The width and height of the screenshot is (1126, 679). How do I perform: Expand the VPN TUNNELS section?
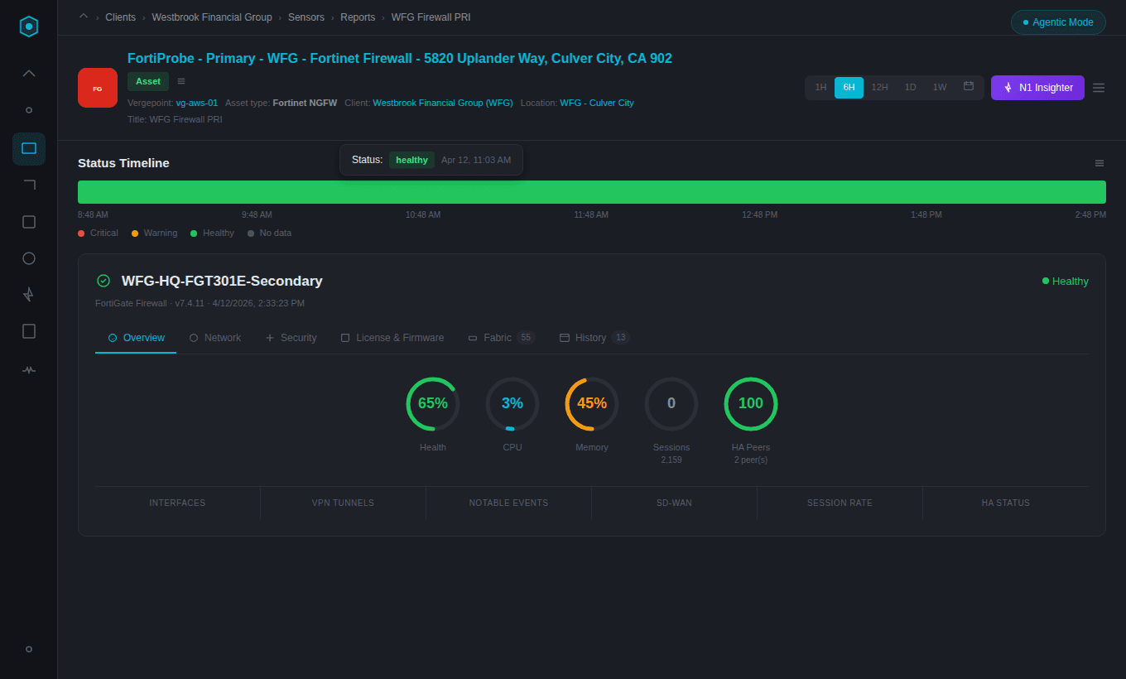(343, 503)
